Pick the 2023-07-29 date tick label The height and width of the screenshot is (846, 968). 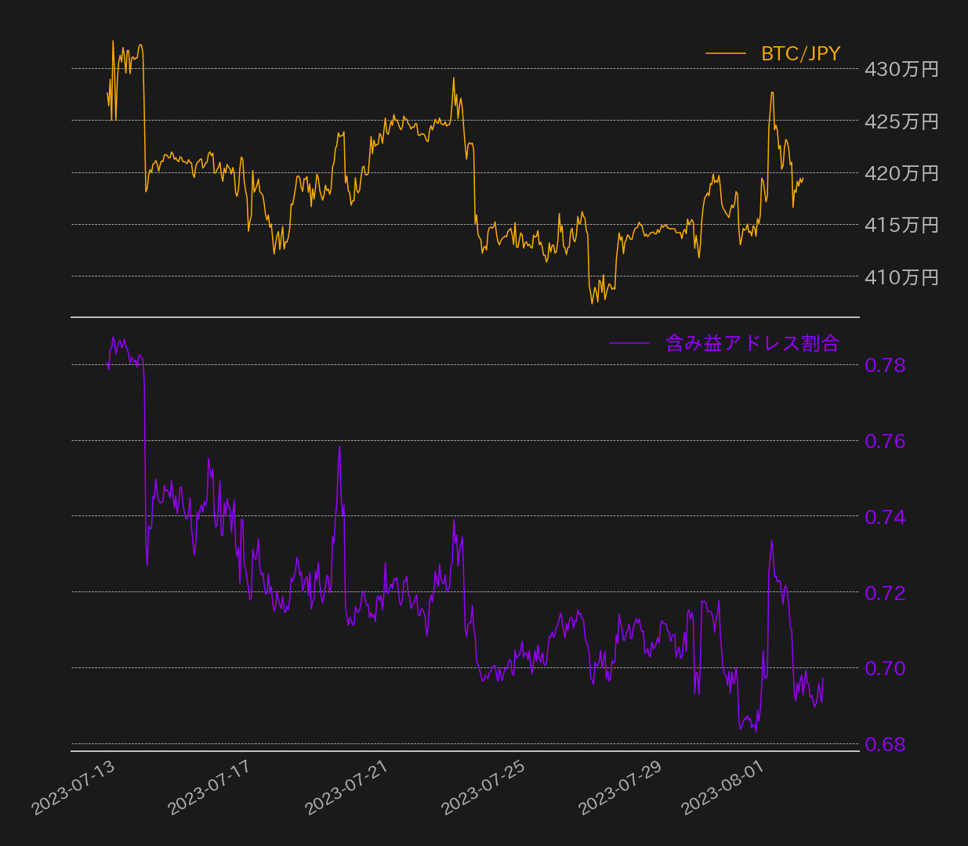click(620, 788)
